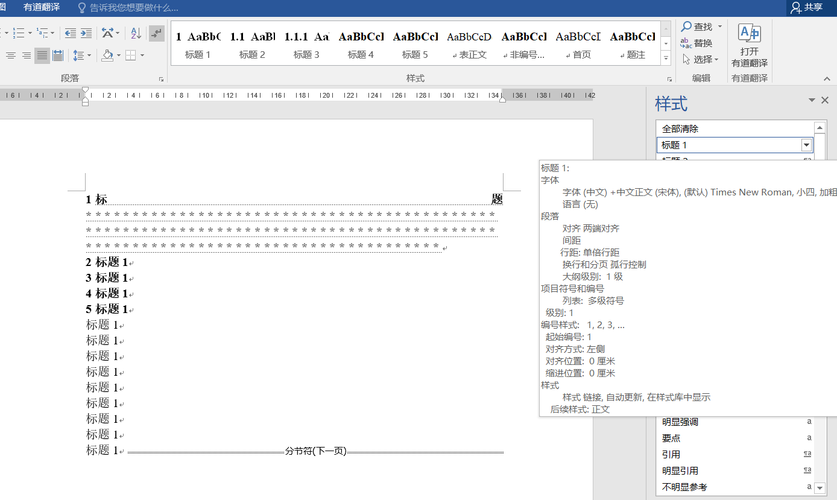
Task: Apply 标题 4 style from gallery
Action: click(x=361, y=44)
